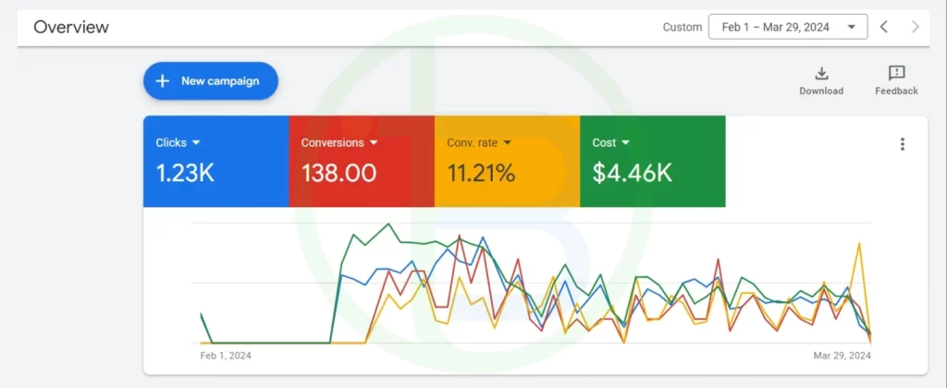Viewport: 947px width, 388px height.
Task: Expand the Clicks metric dropdown arrow
Action: [x=196, y=143]
